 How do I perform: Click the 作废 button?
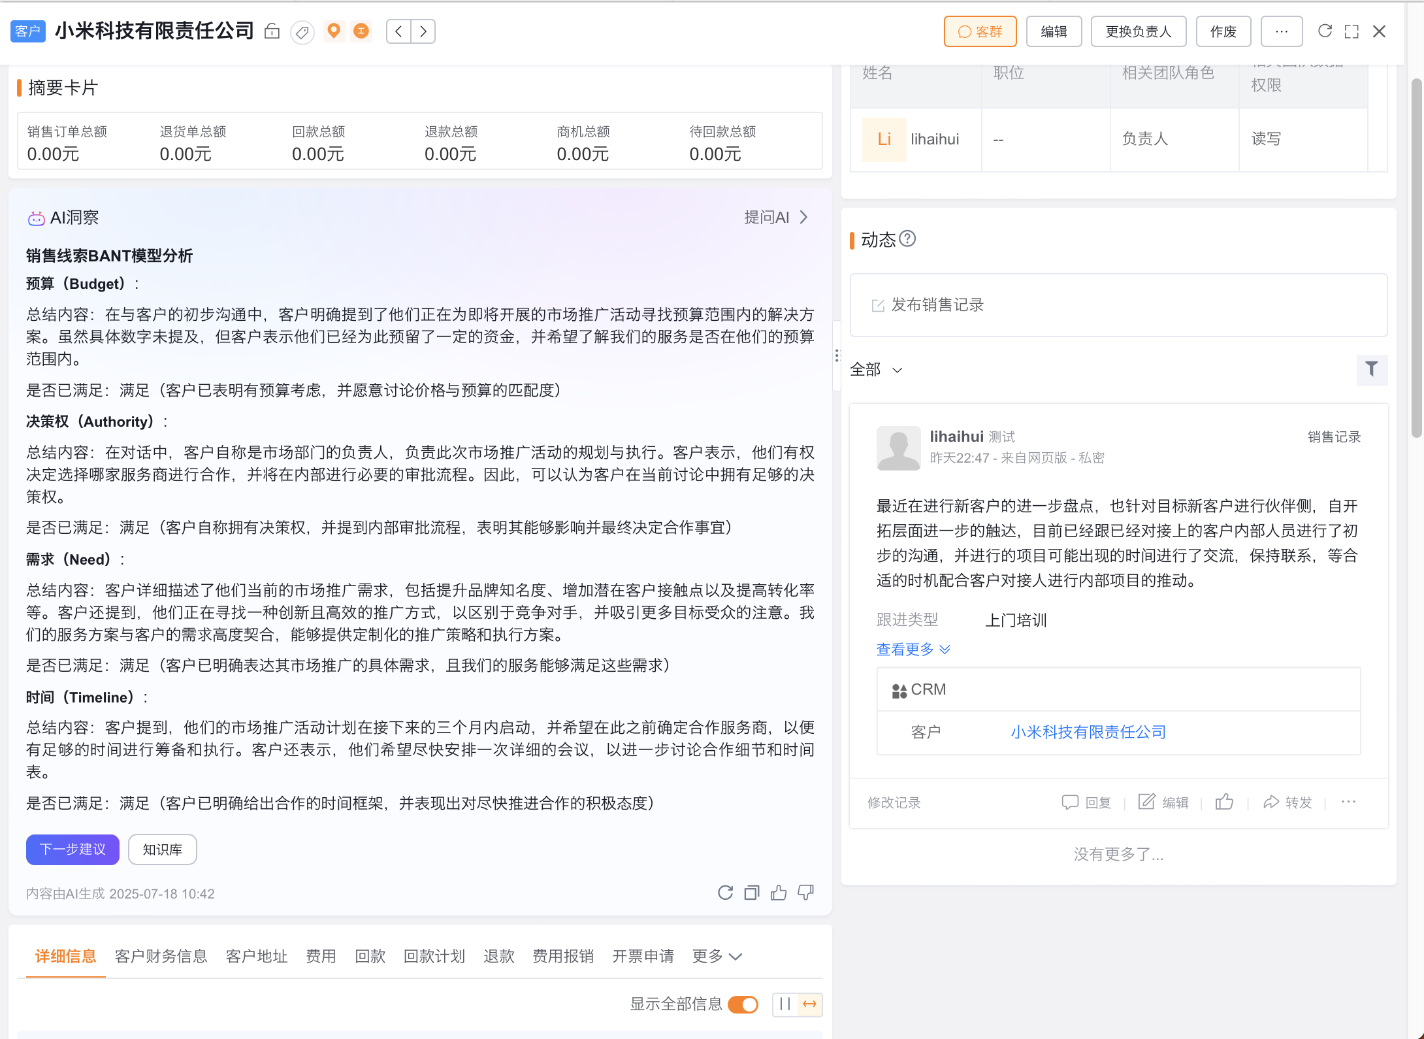tap(1223, 31)
